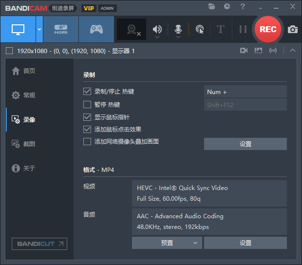The image size is (302, 265).
Task: Toggle the webcam overlay icon
Action: 132,29
